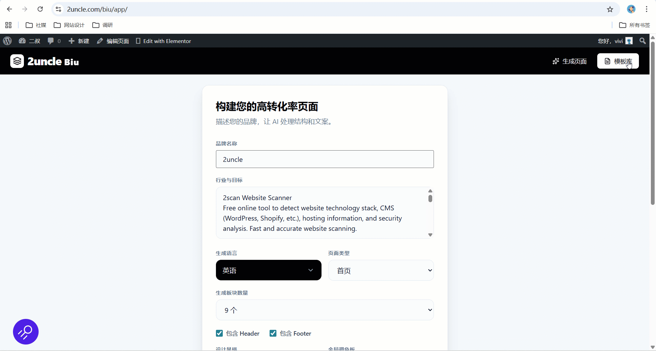Open the 生成板块数量 dropdown showing 9 个
The width and height of the screenshot is (656, 351).
(x=325, y=310)
